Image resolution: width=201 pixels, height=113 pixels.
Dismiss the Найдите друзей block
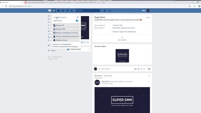coord(89,49)
